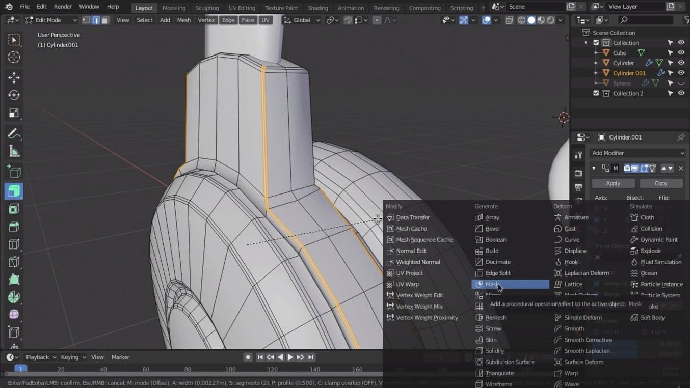Switch to face select mode
Screen dimensions: 690x388
click(x=105, y=20)
